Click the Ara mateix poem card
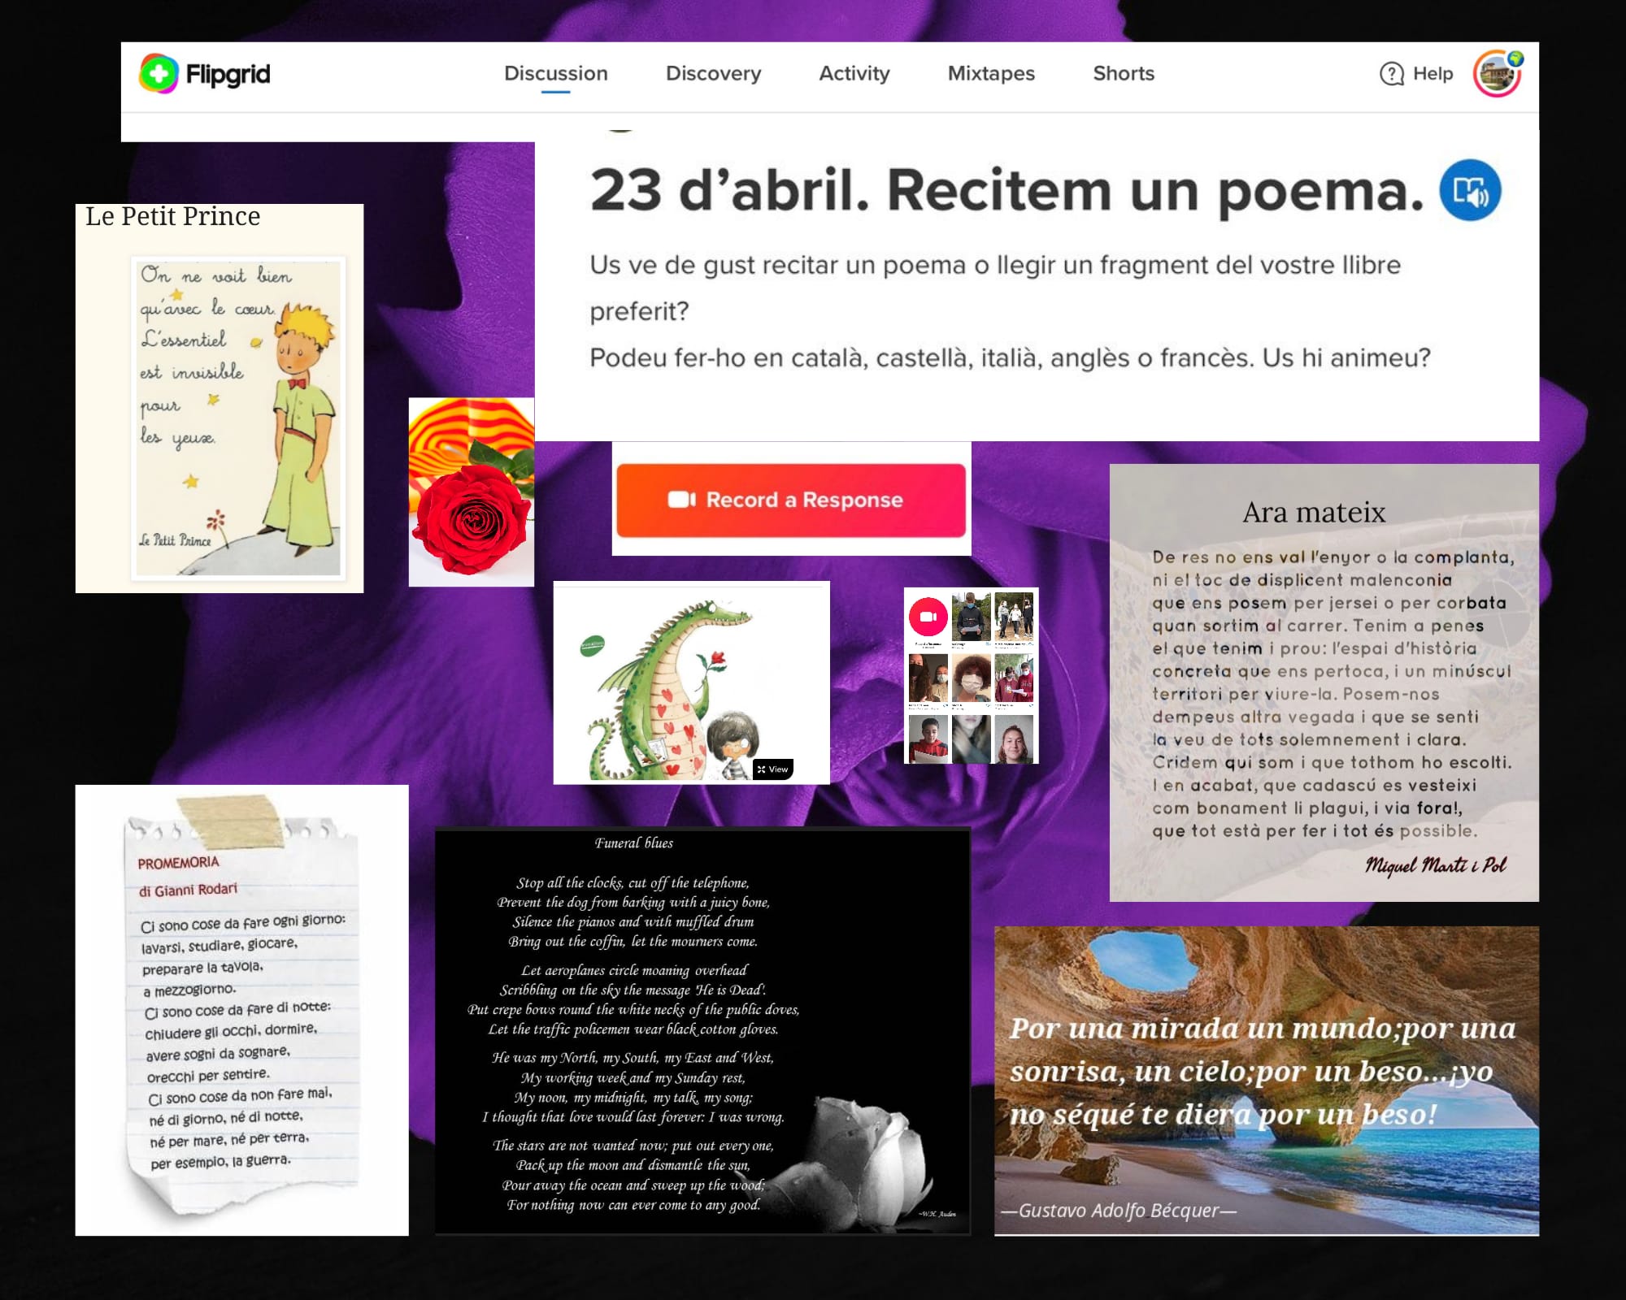 point(1324,682)
